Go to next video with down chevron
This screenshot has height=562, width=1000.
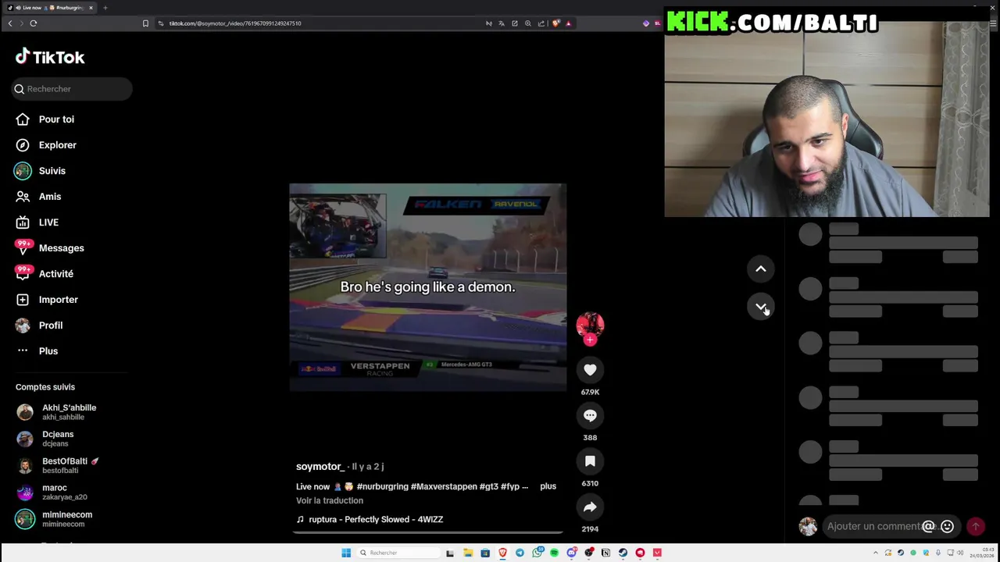(761, 307)
